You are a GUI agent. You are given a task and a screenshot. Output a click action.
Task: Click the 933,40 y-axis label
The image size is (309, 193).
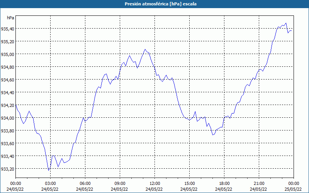point(7,156)
